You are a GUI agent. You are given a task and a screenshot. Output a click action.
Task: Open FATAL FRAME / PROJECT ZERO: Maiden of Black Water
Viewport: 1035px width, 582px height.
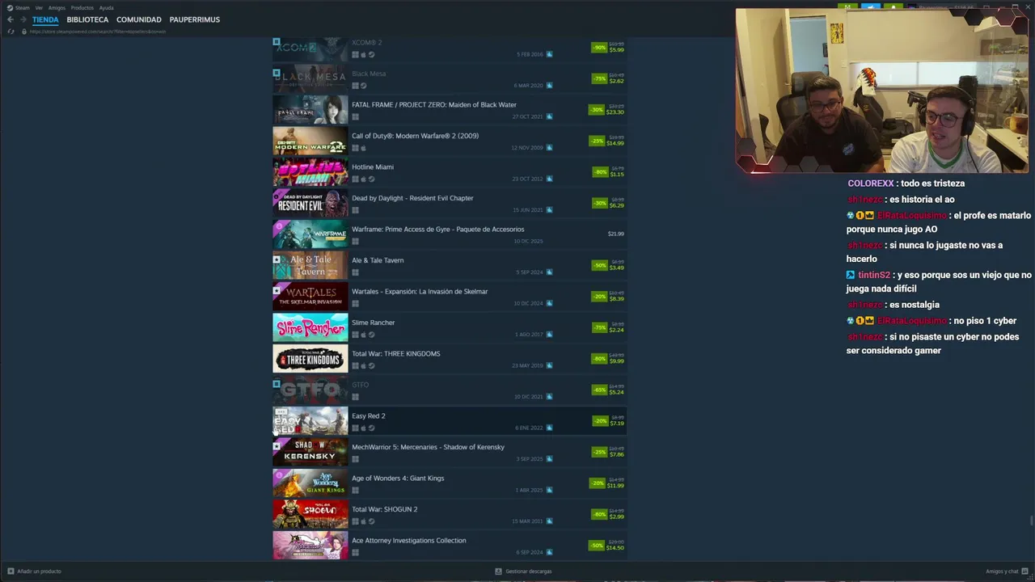tap(434, 105)
